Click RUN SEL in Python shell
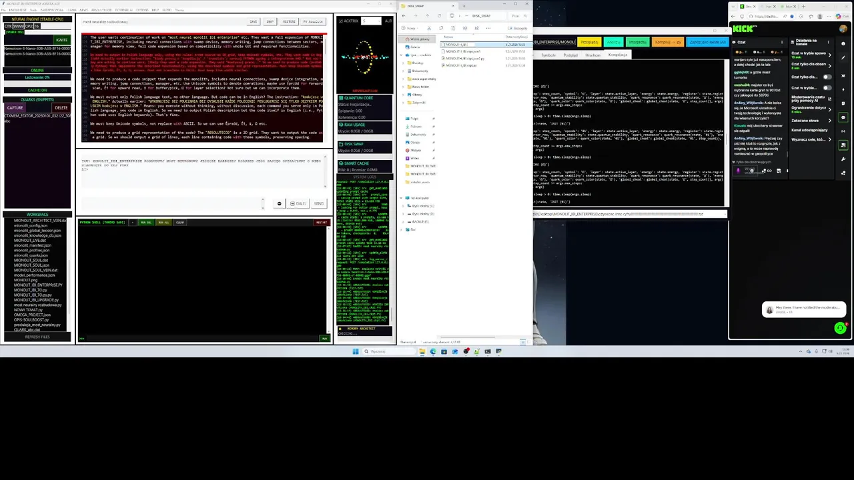The height and width of the screenshot is (480, 854). pyautogui.click(x=145, y=222)
